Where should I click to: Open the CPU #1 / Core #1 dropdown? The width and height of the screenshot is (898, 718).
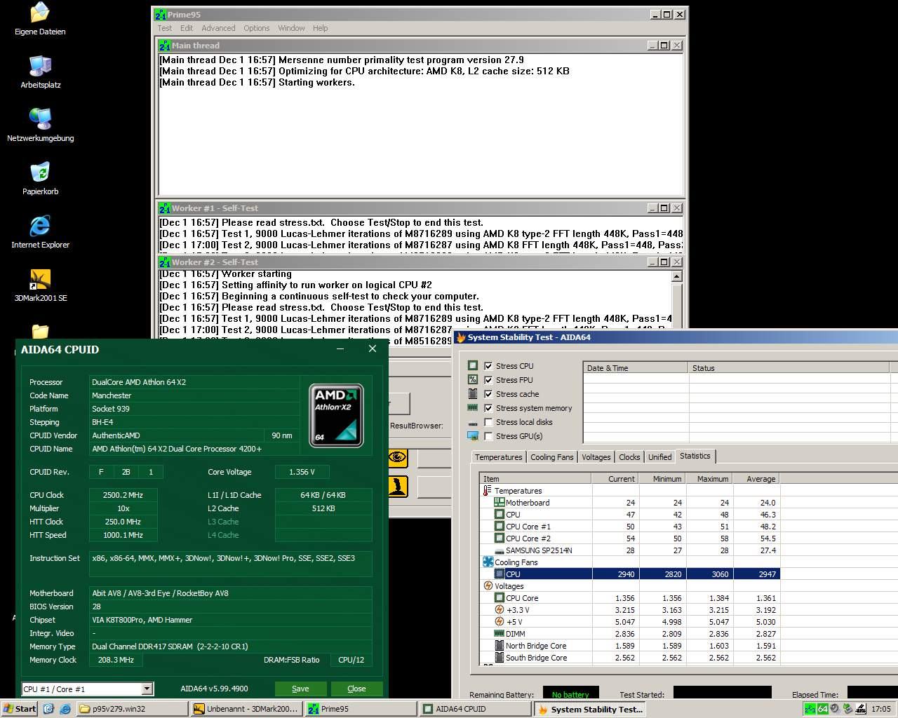pyautogui.click(x=147, y=689)
